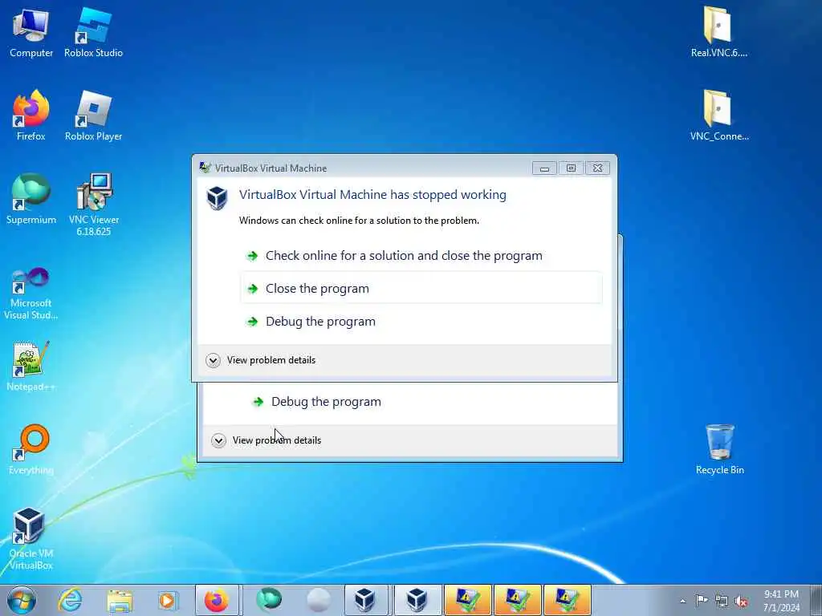Select the Supermium desktop shortcut
The height and width of the screenshot is (616, 822).
click(x=31, y=199)
